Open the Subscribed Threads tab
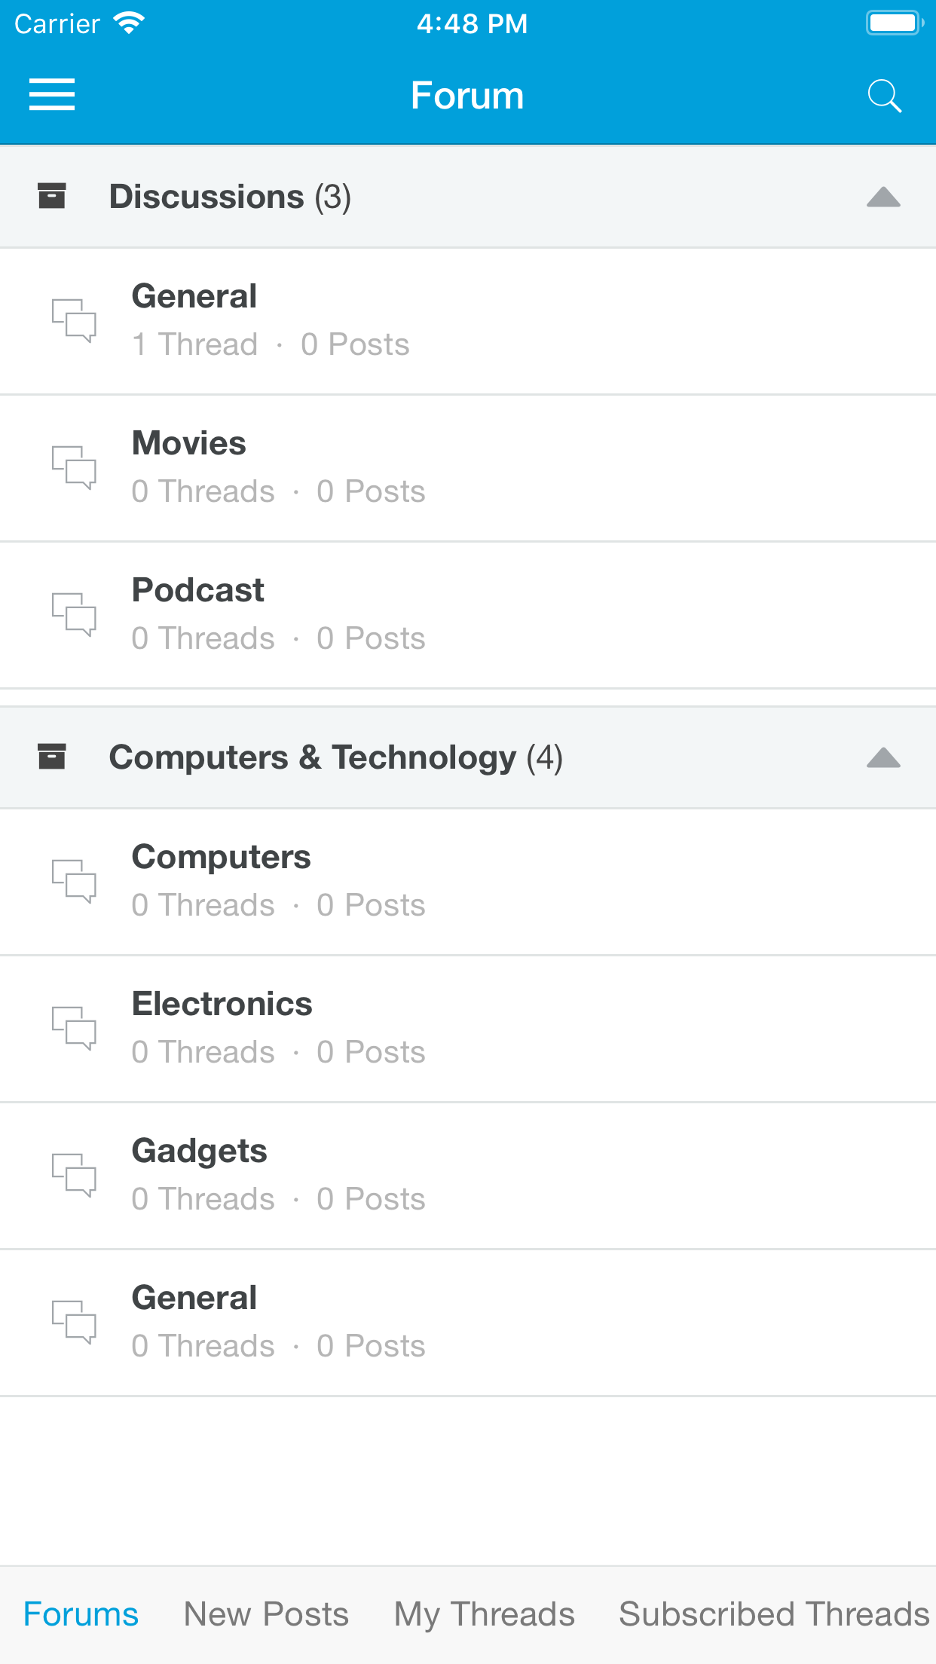This screenshot has width=936, height=1664. 774,1614
